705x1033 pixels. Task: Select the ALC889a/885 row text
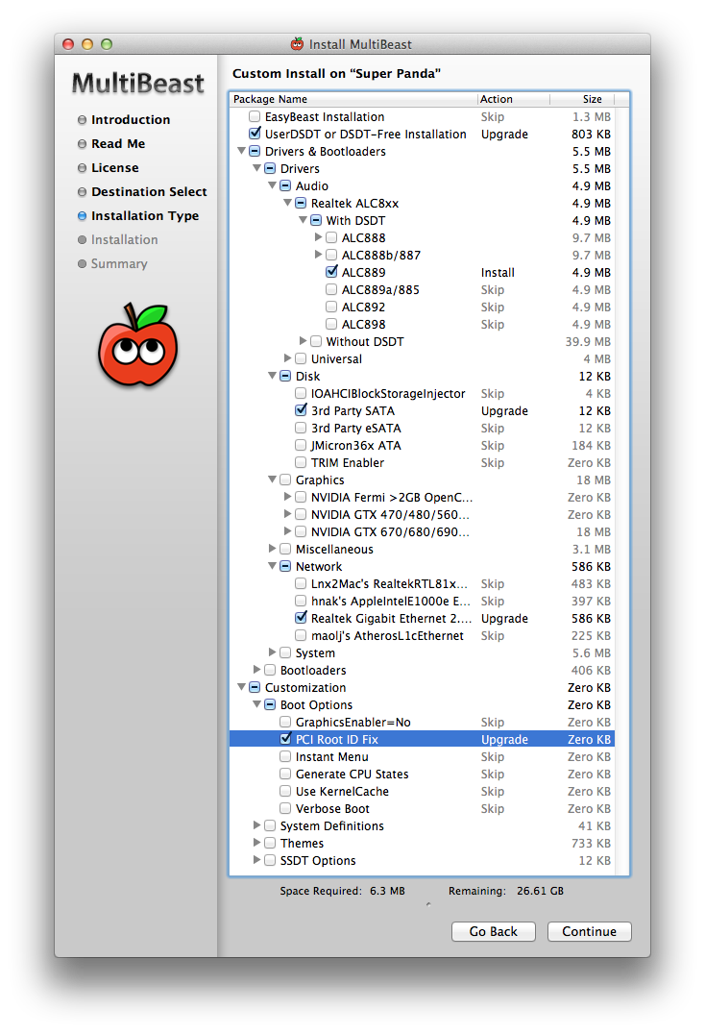(x=380, y=290)
